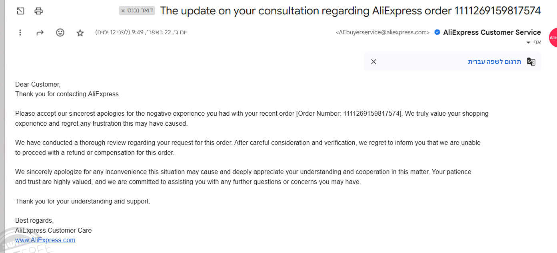Reply to the email with arrow icon
The image size is (557, 253).
click(x=40, y=33)
